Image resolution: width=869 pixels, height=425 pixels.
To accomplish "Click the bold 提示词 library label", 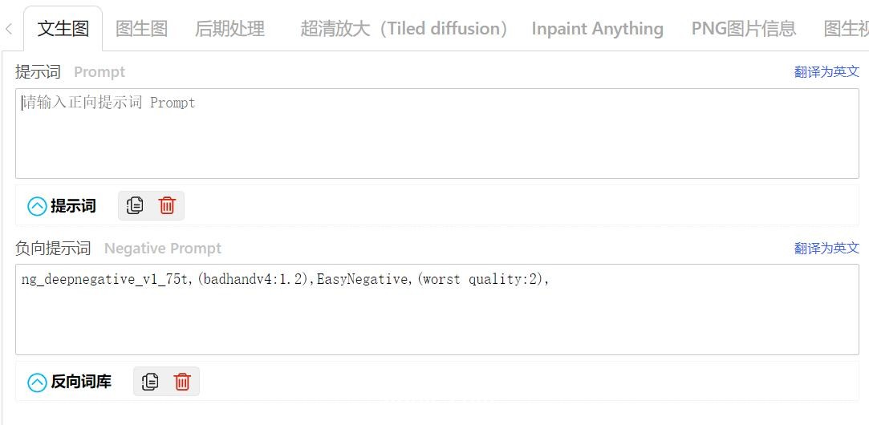I will (x=73, y=206).
